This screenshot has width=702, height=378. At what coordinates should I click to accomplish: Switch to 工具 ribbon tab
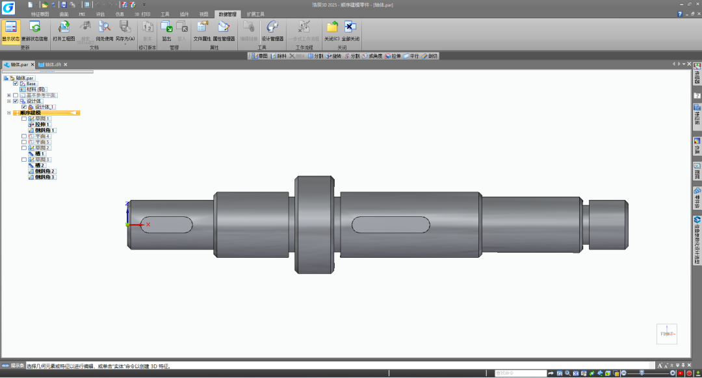[x=164, y=14]
